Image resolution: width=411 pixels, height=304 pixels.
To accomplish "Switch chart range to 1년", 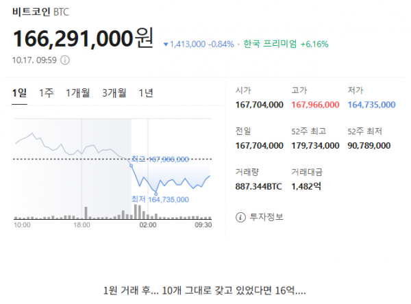I will (146, 94).
